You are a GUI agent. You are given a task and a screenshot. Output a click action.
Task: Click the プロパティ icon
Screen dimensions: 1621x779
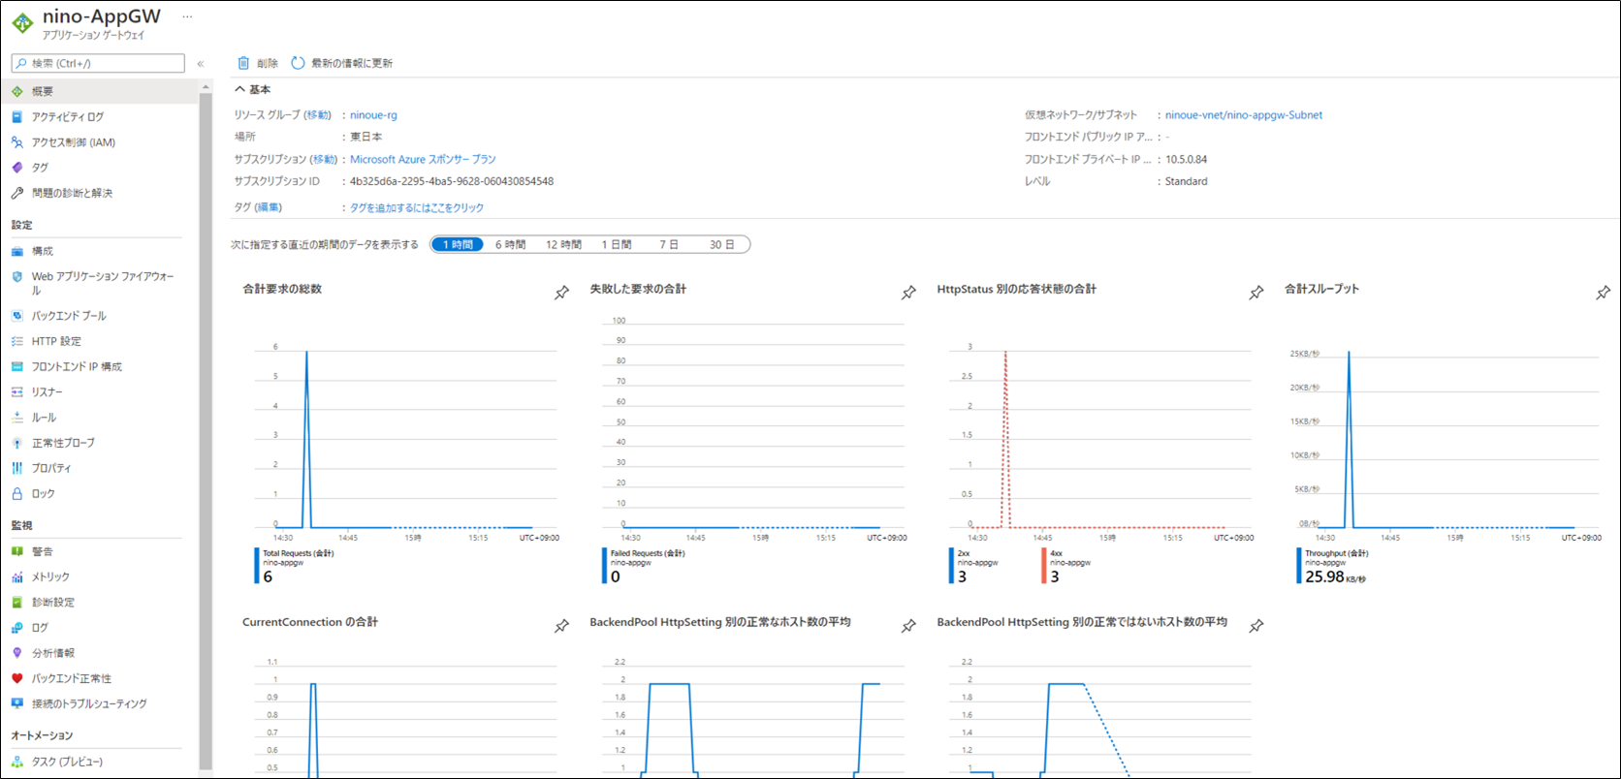17,468
